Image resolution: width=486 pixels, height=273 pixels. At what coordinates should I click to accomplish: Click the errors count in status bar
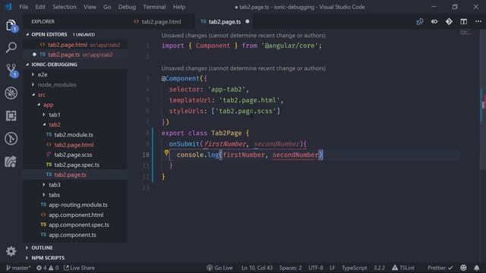42,268
